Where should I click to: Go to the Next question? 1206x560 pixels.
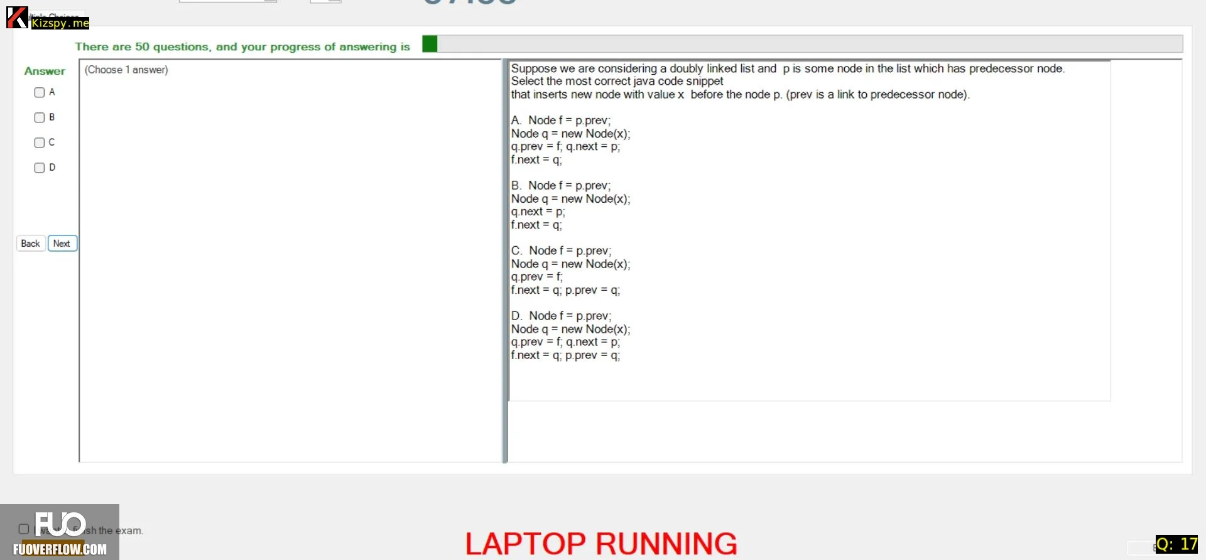click(x=62, y=244)
